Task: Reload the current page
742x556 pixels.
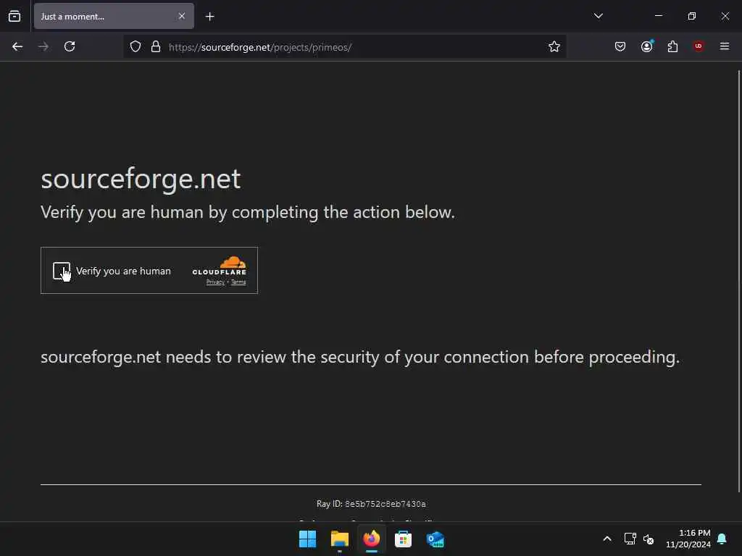Action: click(70, 46)
